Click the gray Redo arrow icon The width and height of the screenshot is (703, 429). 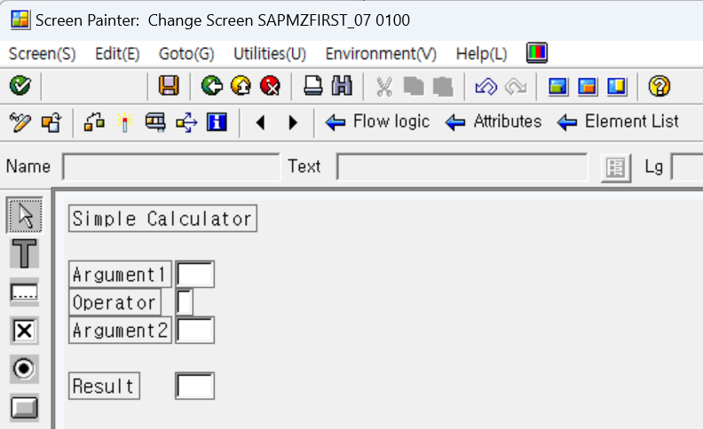click(516, 86)
